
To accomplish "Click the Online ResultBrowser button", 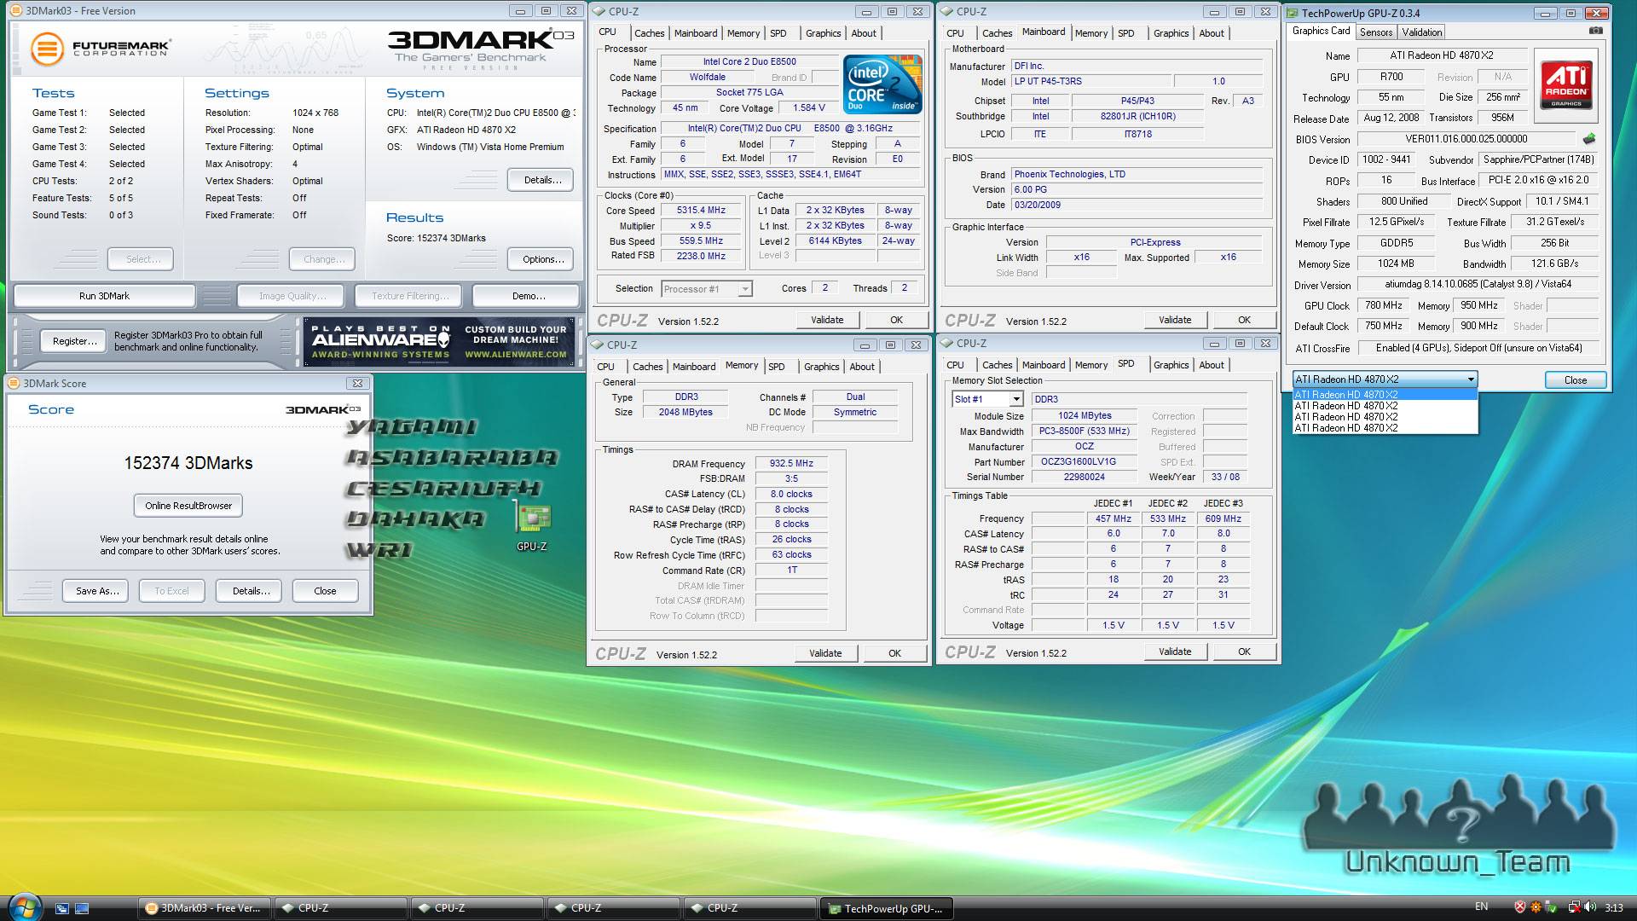I will [188, 506].
